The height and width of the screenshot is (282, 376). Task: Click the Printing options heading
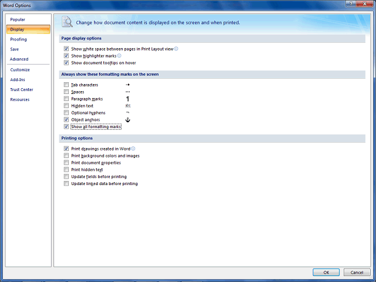(x=77, y=138)
